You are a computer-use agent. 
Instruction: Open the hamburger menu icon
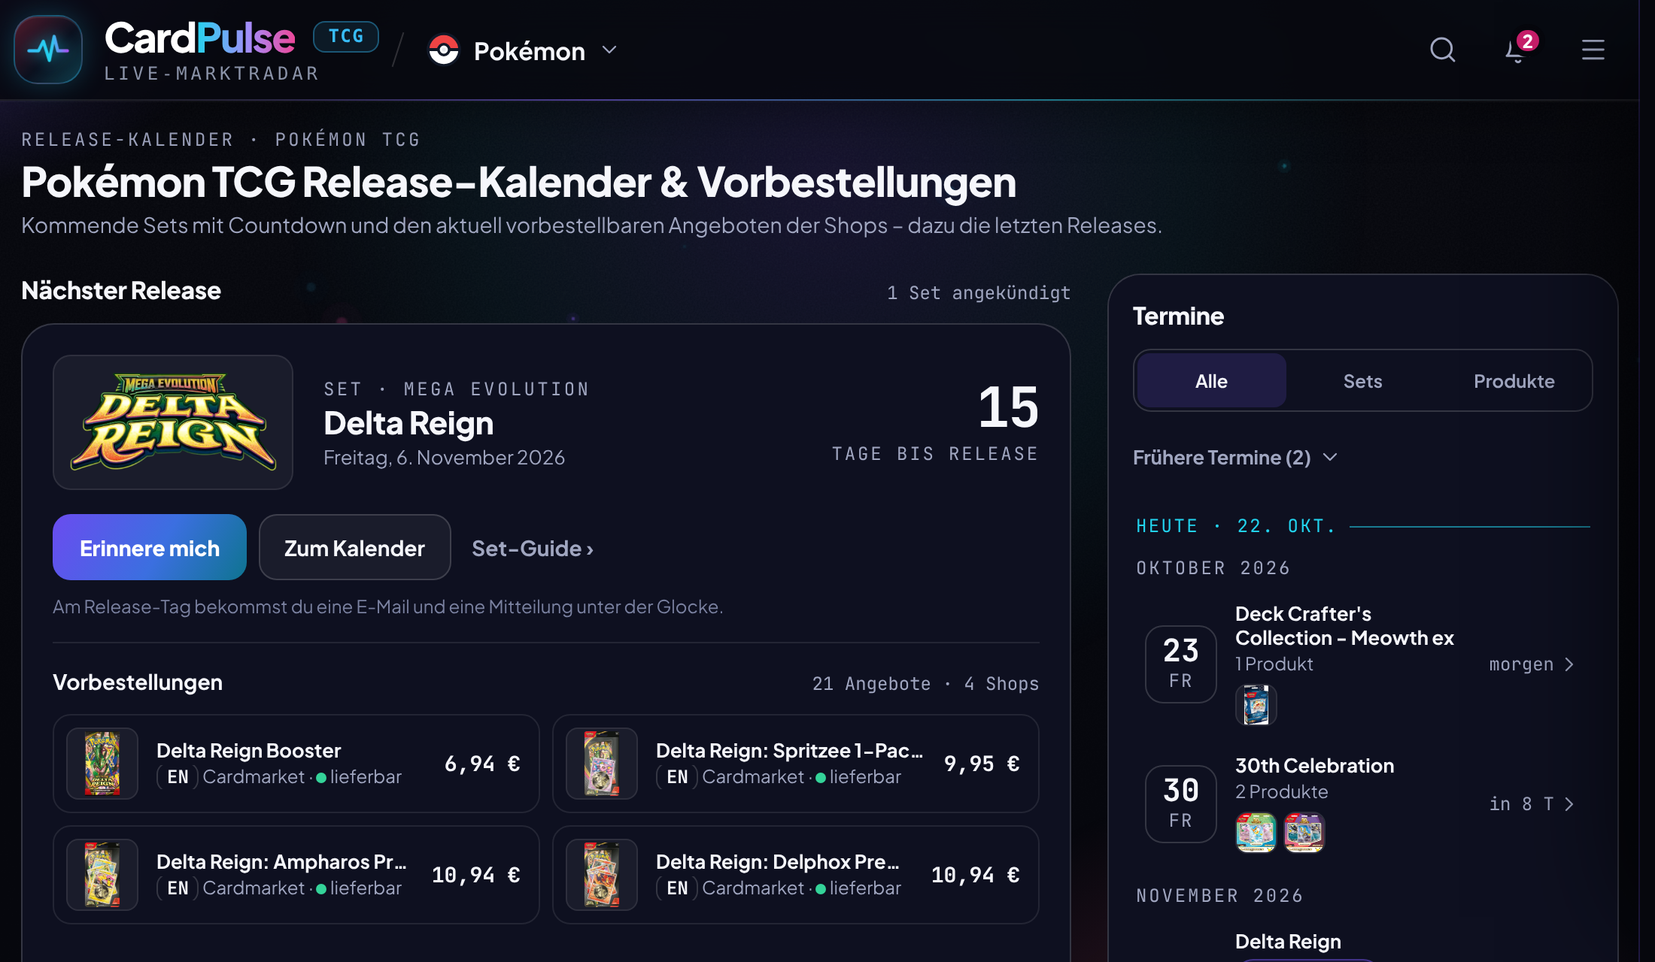pos(1593,50)
